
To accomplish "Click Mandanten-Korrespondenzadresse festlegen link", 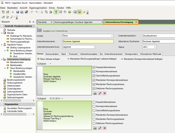I will [143, 59].
